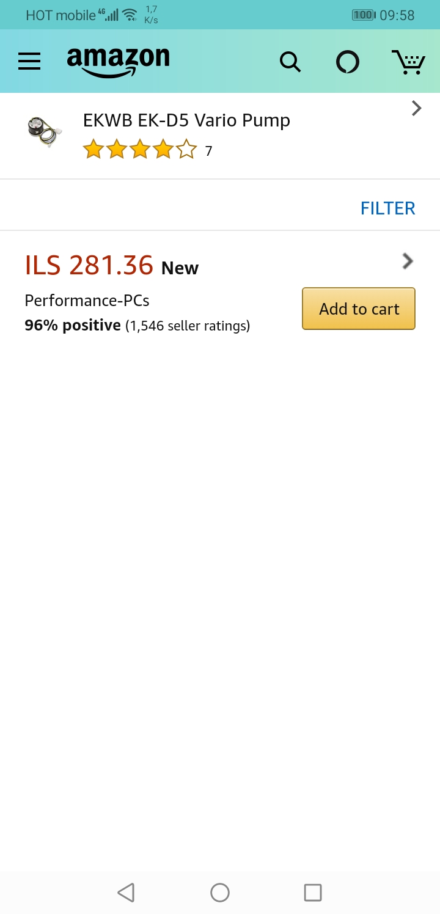440x914 pixels.
Task: View 96% positive seller ratings
Action: tap(137, 326)
